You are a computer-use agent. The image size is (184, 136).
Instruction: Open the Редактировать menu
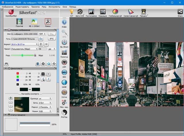[22, 6]
